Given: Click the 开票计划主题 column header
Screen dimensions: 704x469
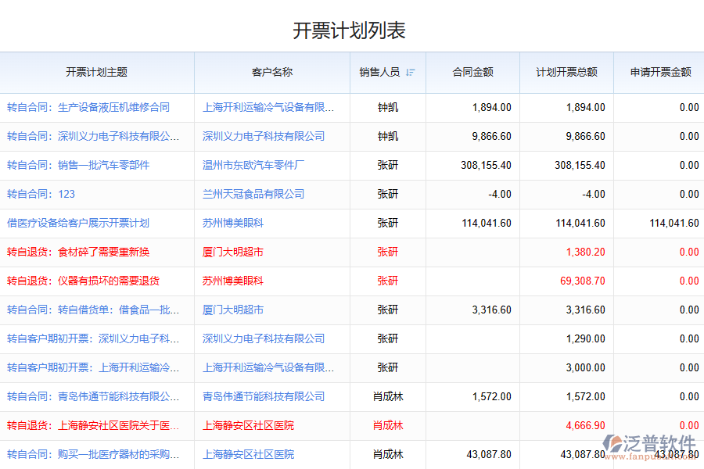Looking at the screenshot, I should point(96,73).
